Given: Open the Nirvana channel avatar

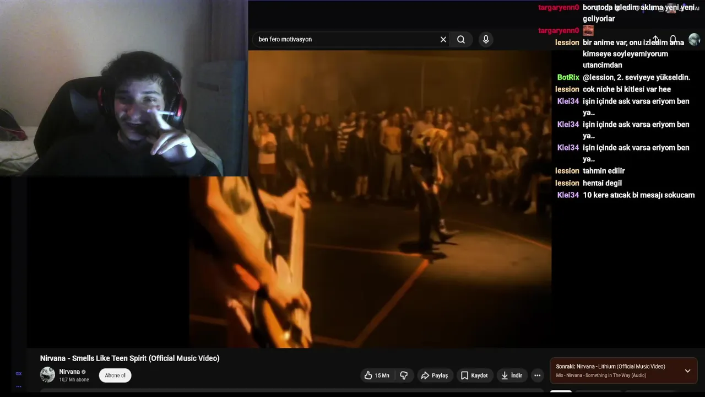Looking at the screenshot, I should 47,375.
